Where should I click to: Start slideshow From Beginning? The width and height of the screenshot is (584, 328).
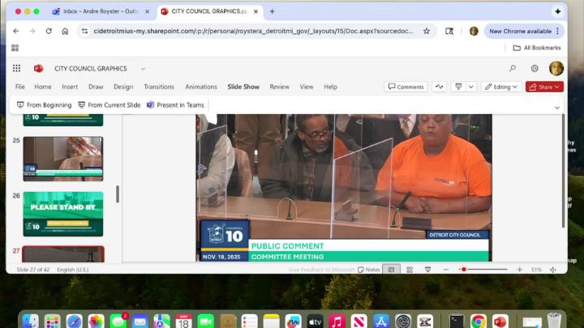coord(44,105)
